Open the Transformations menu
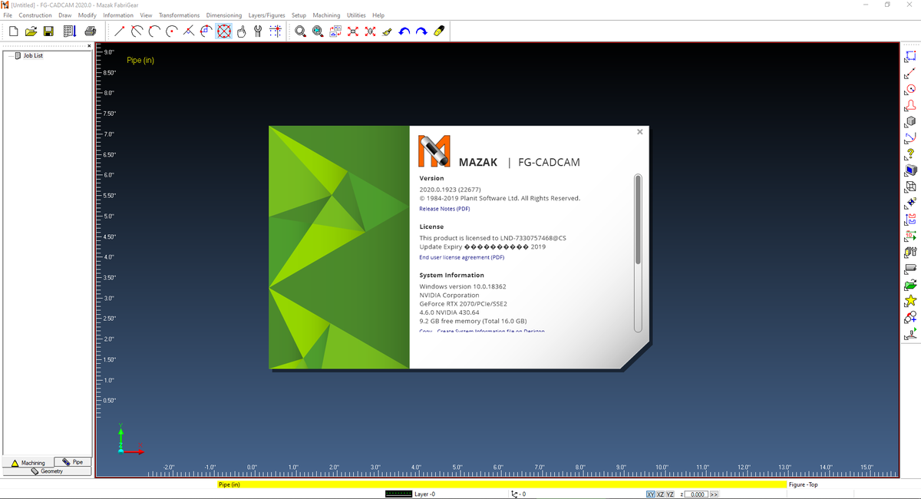The image size is (921, 499). click(179, 15)
